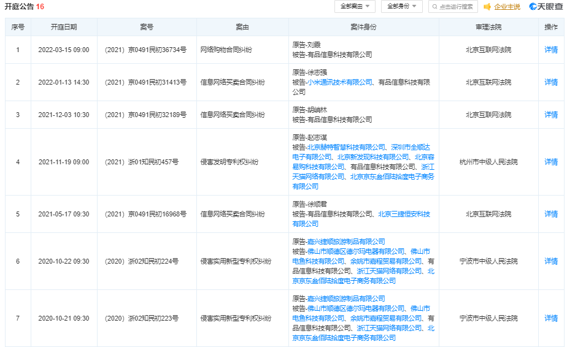Click the 案由 column header
The image size is (567, 347).
point(242,27)
